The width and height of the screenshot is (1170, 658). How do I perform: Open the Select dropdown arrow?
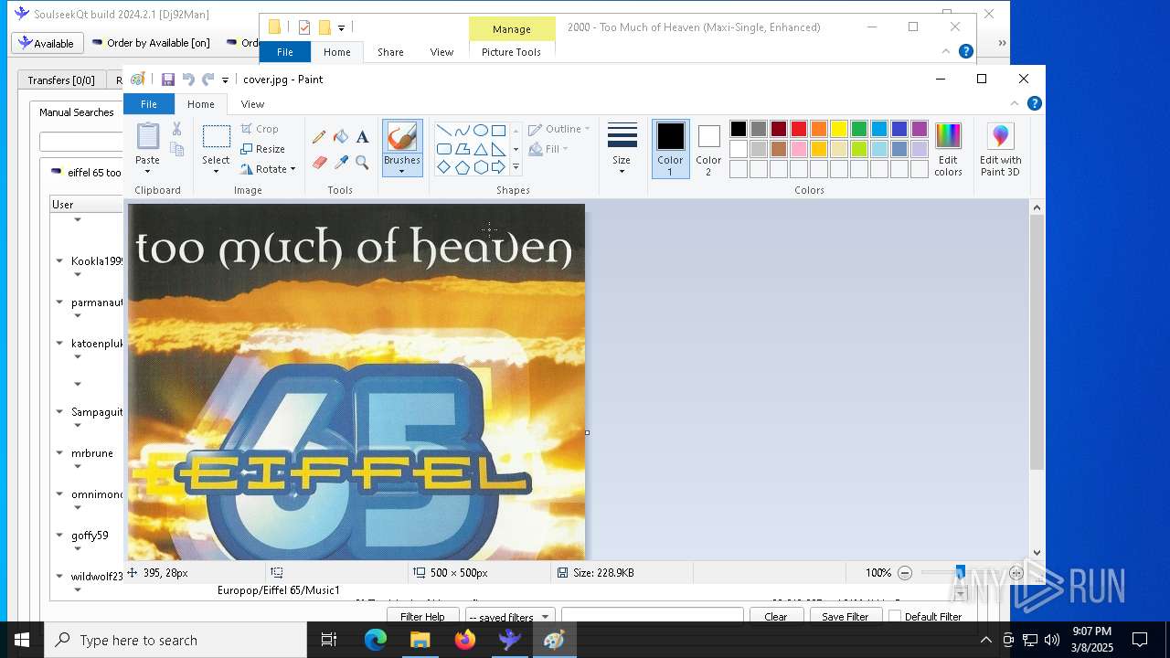[216, 172]
